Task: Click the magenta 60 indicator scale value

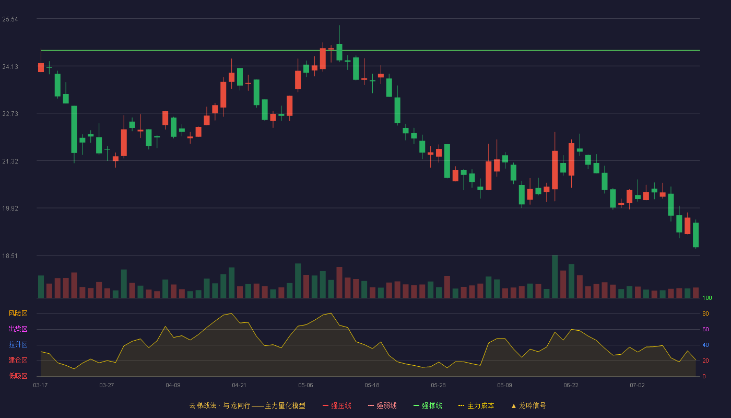Action: tap(705, 330)
